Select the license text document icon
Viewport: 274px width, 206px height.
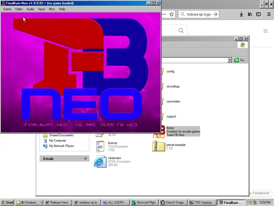pos(100,146)
